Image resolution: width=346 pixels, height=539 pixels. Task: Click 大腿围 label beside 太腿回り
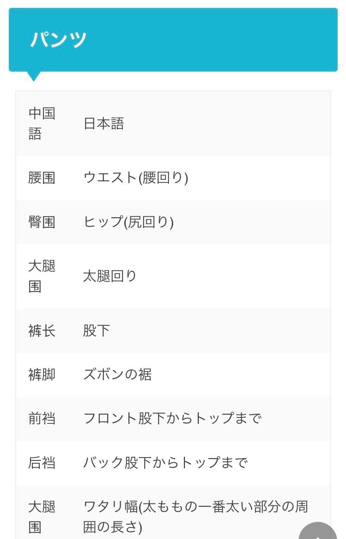pyautogui.click(x=42, y=276)
